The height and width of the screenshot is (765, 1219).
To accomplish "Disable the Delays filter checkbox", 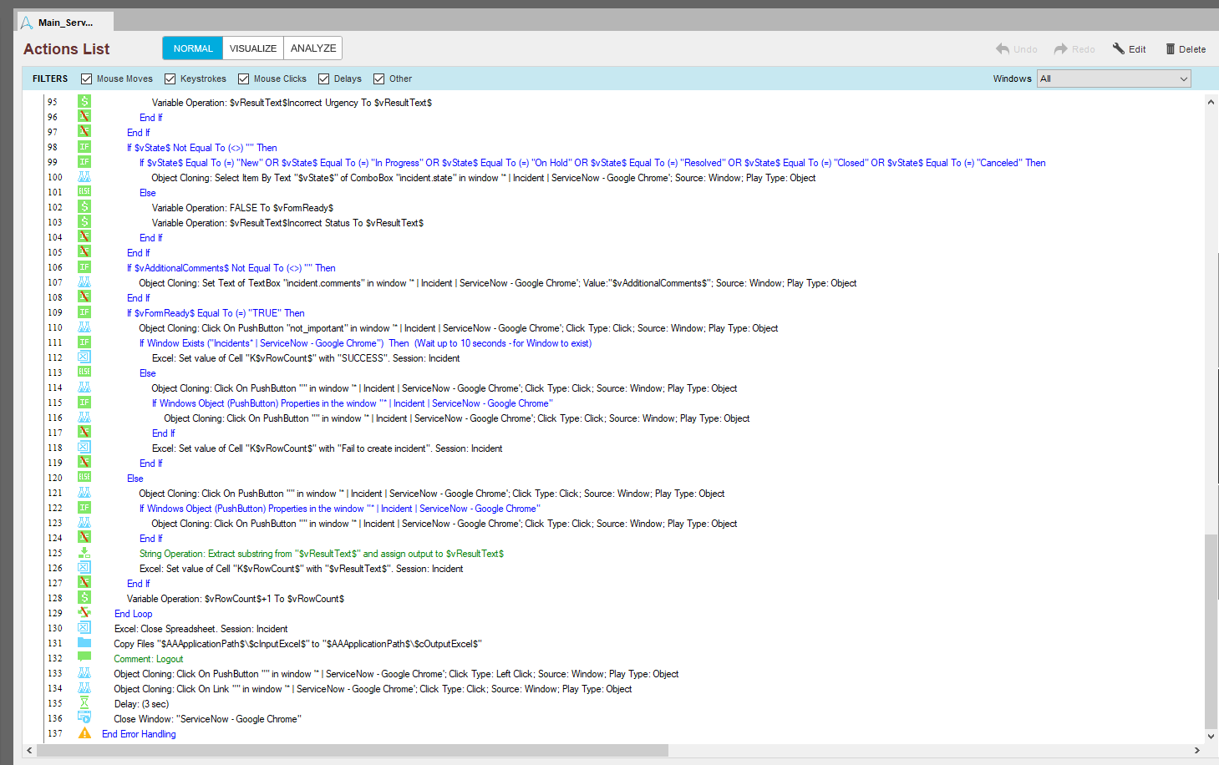I will (x=323, y=79).
